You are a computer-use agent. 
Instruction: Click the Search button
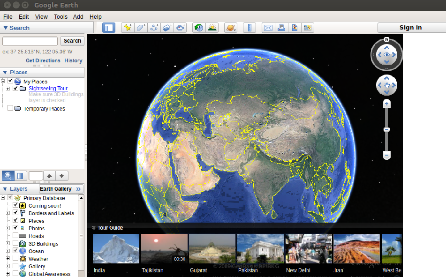coord(72,41)
